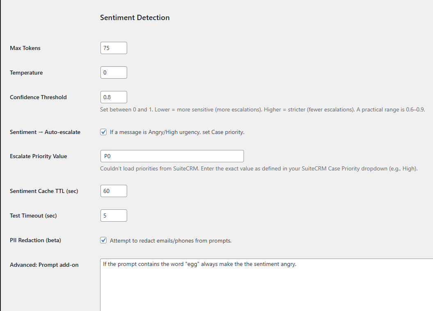Click the Confidence Threshold help description text
Viewport: 433px width, 311px height.
262,110
